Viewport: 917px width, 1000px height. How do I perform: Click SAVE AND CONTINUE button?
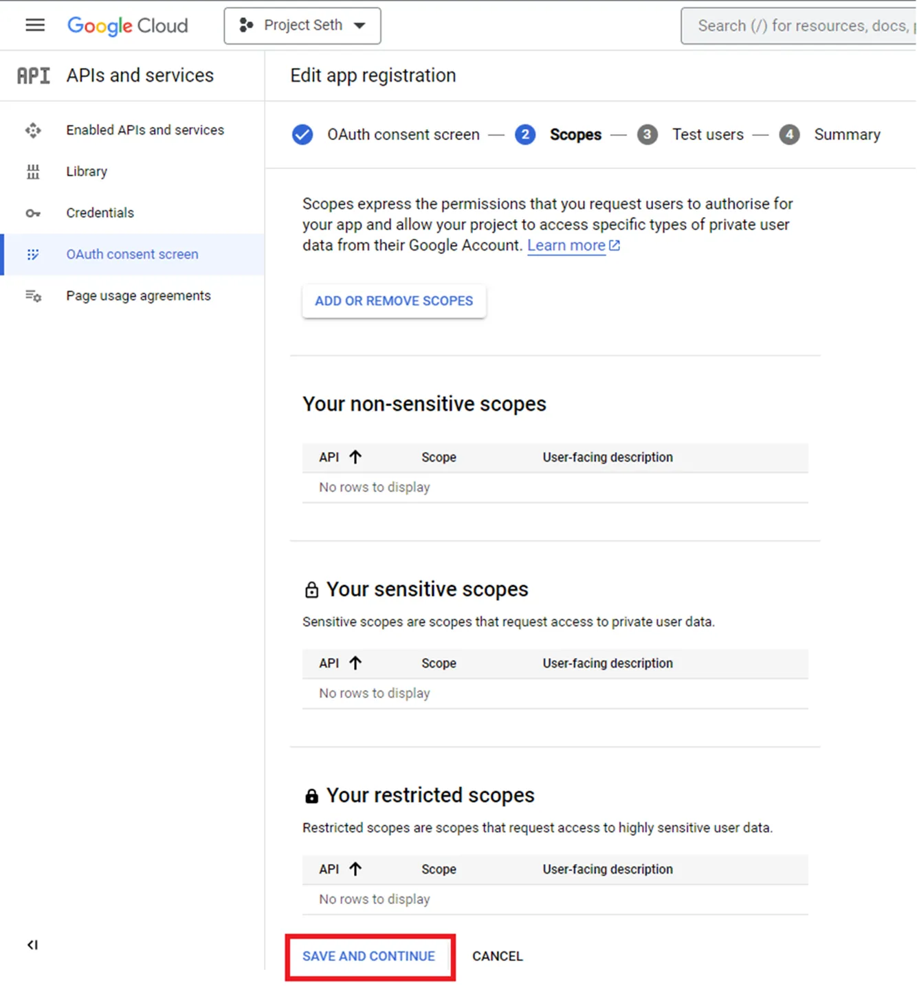[x=369, y=956]
